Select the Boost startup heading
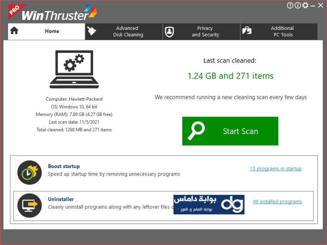This screenshot has height=245, width=327. pos(64,166)
